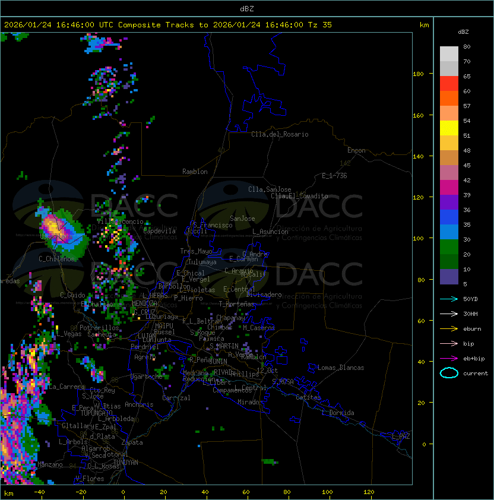The width and height of the screenshot is (494, 500).
Task: Click the cyan 'current' ellipse legend symbol
Action: click(449, 373)
